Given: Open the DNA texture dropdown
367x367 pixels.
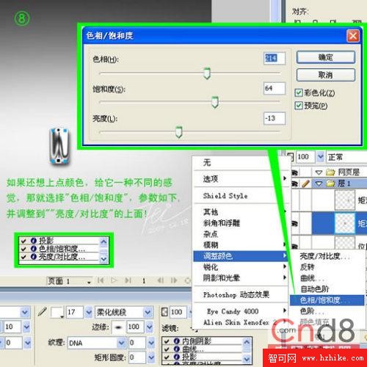Looking at the screenshot, I should coord(121,343).
